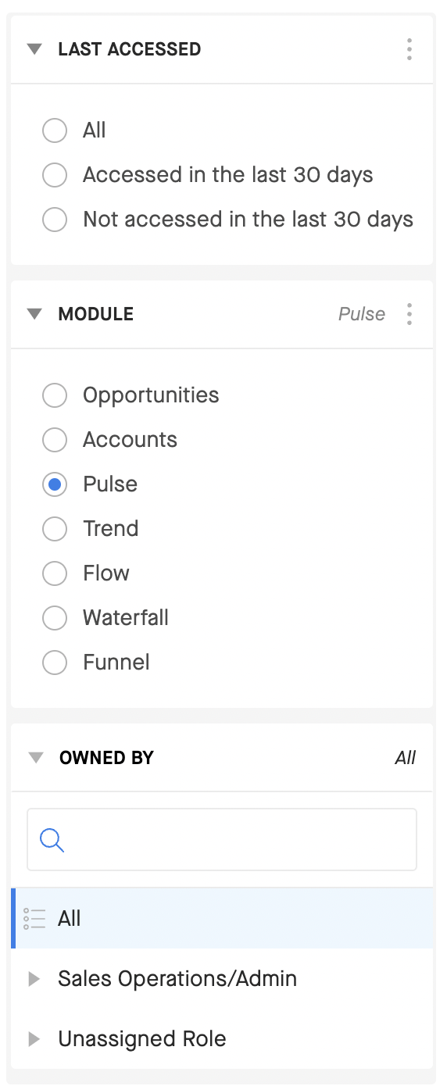This screenshot has width=447, height=1086.
Task: Open the Last Accessed kebab menu
Action: pos(409,49)
